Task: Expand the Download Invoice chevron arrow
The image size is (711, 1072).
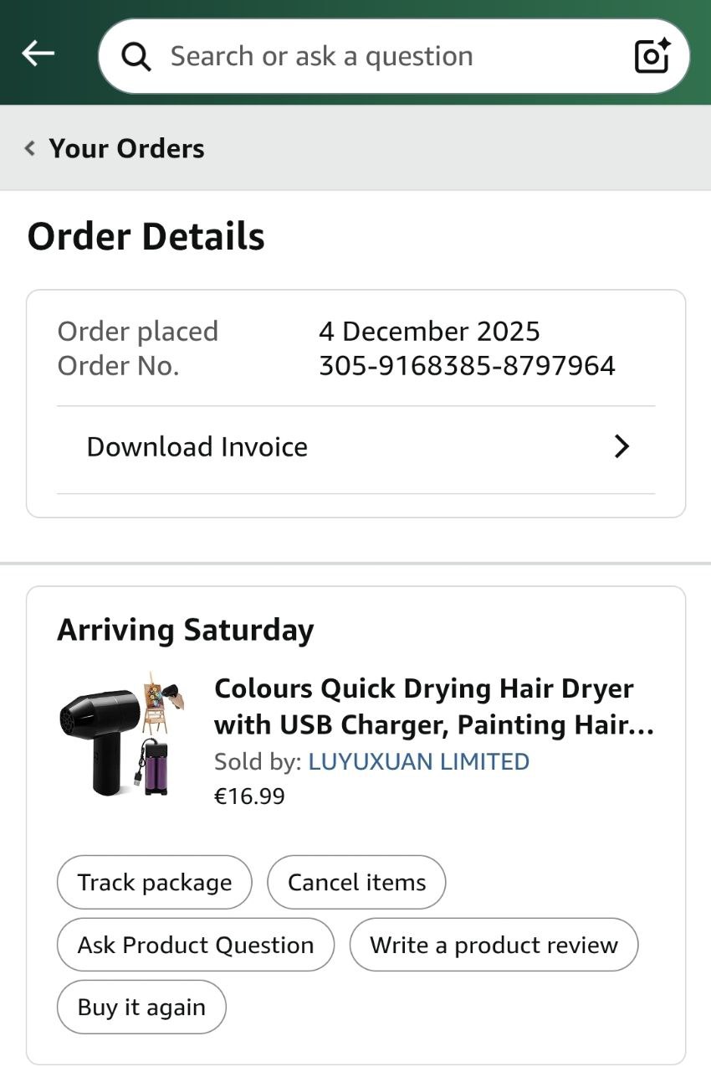Action: pyautogui.click(x=621, y=447)
